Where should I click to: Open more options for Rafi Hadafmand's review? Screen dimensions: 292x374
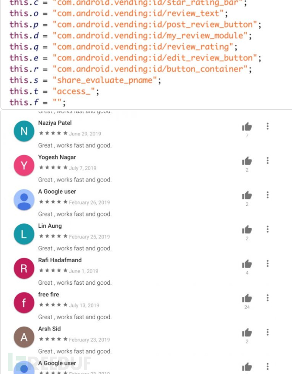(x=268, y=263)
